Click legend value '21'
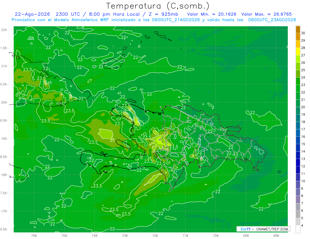The width and height of the screenshot is (310, 239). [303, 100]
